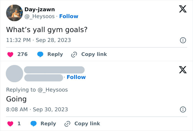Click chain link icon on first tweet

click(74, 54)
